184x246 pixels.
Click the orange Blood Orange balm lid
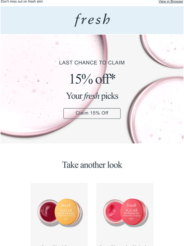point(67,212)
